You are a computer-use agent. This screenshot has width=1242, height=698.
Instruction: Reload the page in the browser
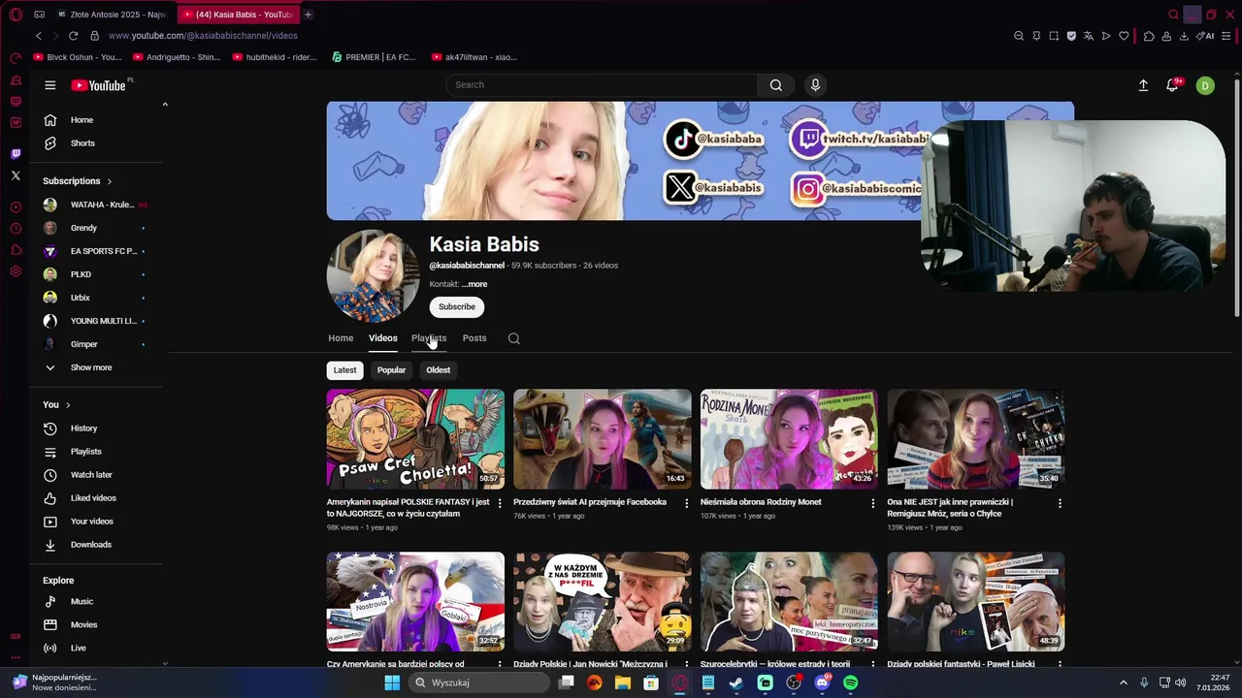point(73,36)
